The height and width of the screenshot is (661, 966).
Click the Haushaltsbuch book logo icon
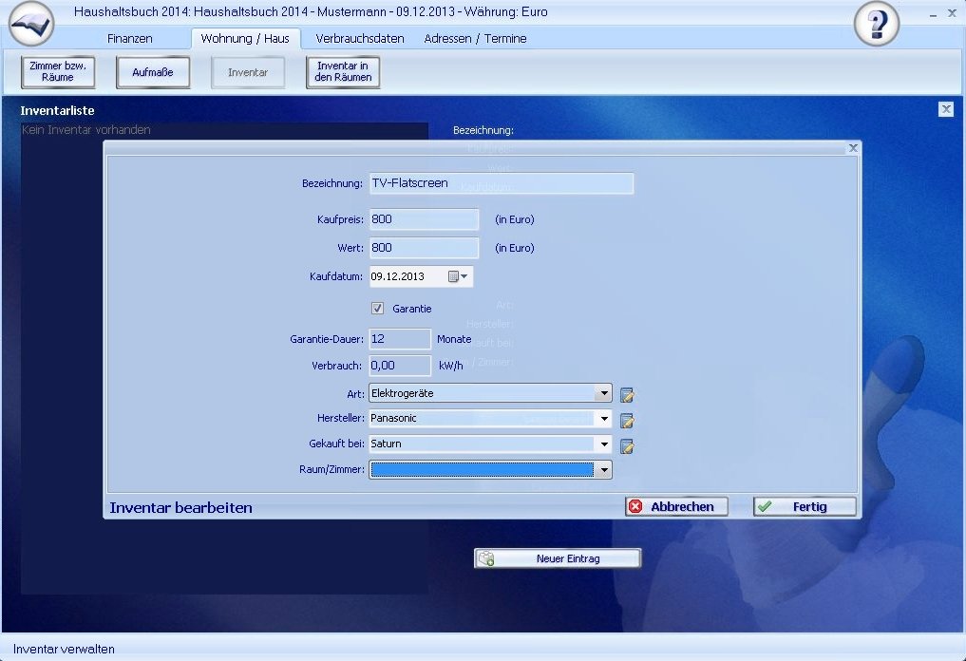31,24
